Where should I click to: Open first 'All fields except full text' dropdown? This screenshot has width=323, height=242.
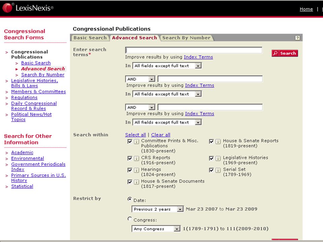[x=167, y=66]
